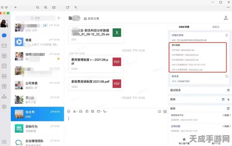Open the Calendar icon in the sidebar
The width and height of the screenshot is (232, 146).
coord(4,66)
